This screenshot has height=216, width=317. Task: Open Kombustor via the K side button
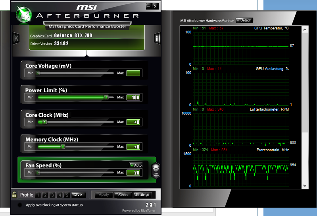pos(16,39)
